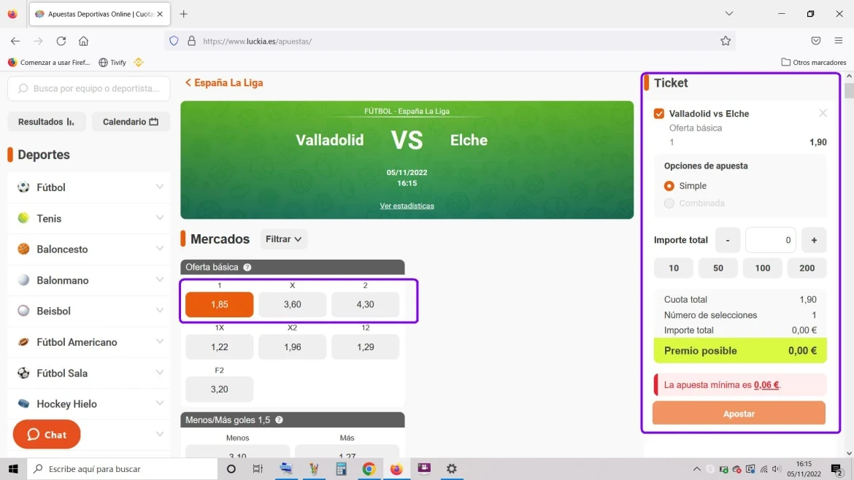Open Comenzar a usar Firefox bookmark

pos(49,63)
